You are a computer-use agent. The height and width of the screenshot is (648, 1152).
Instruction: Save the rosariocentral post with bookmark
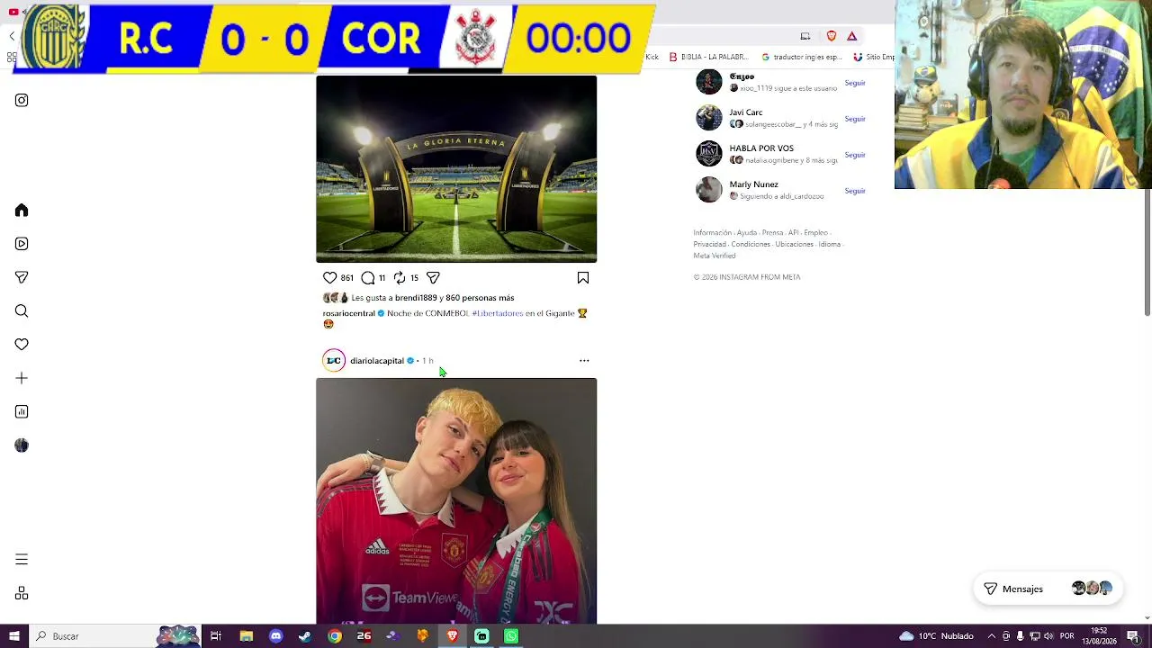point(583,278)
